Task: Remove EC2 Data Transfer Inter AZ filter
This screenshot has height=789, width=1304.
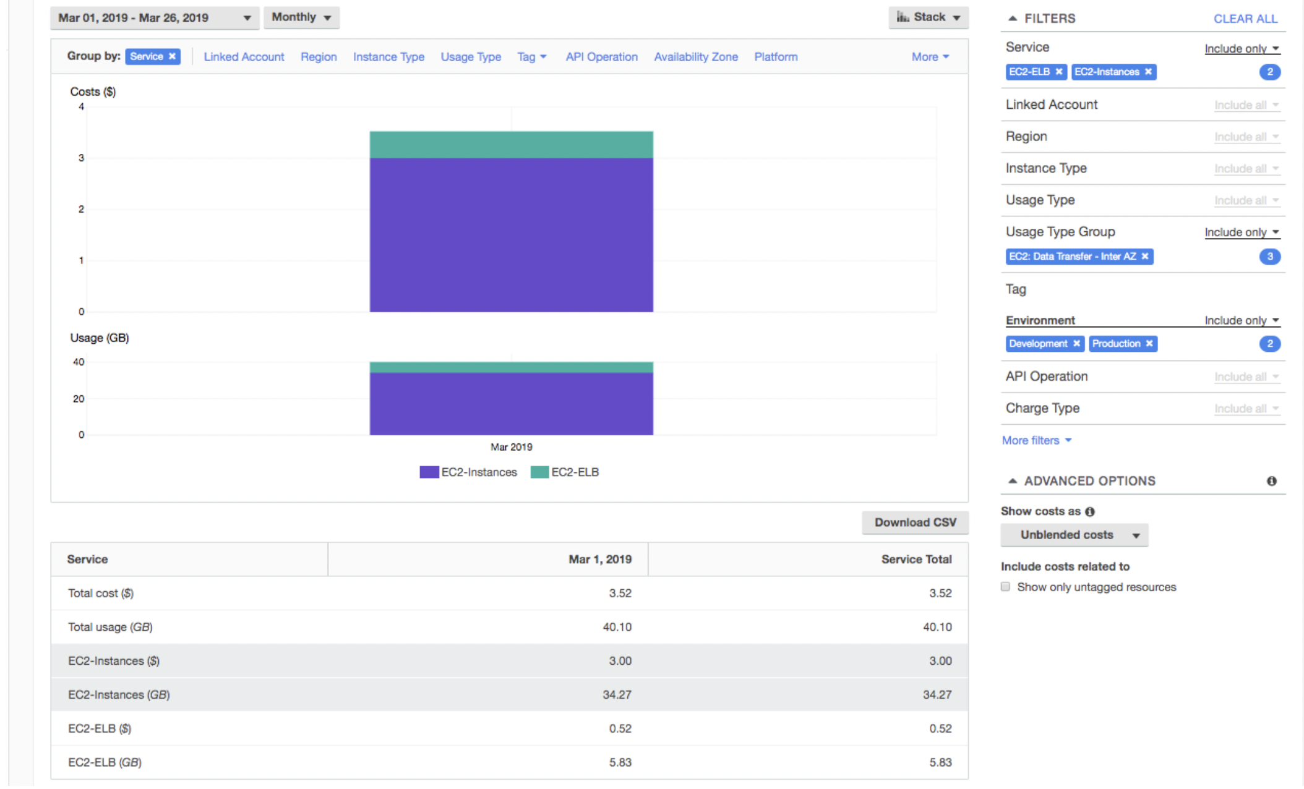Action: click(1145, 256)
